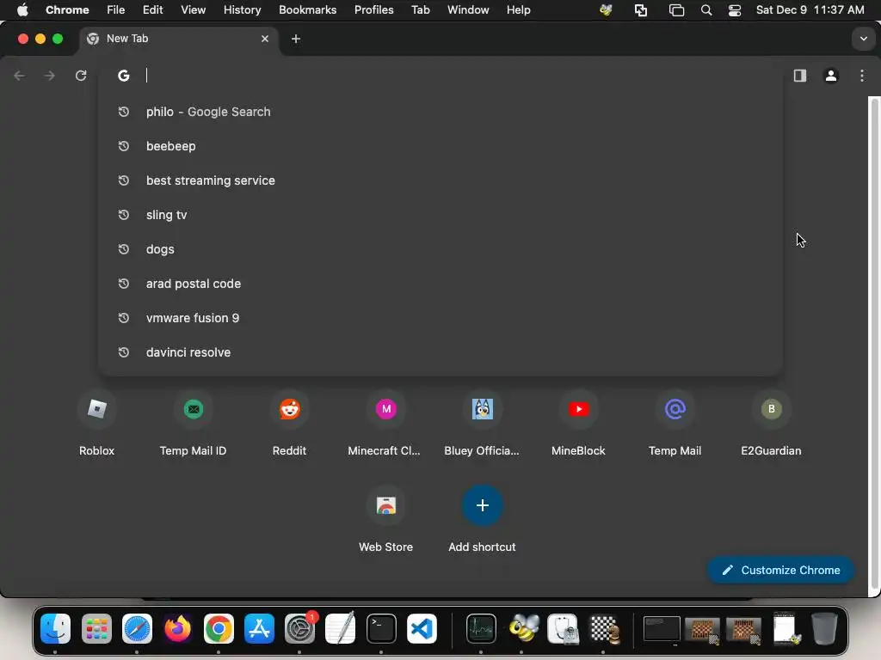Open the MineBlock YouTube shortcut
Viewport: 881px width, 660px height.
pos(579,425)
